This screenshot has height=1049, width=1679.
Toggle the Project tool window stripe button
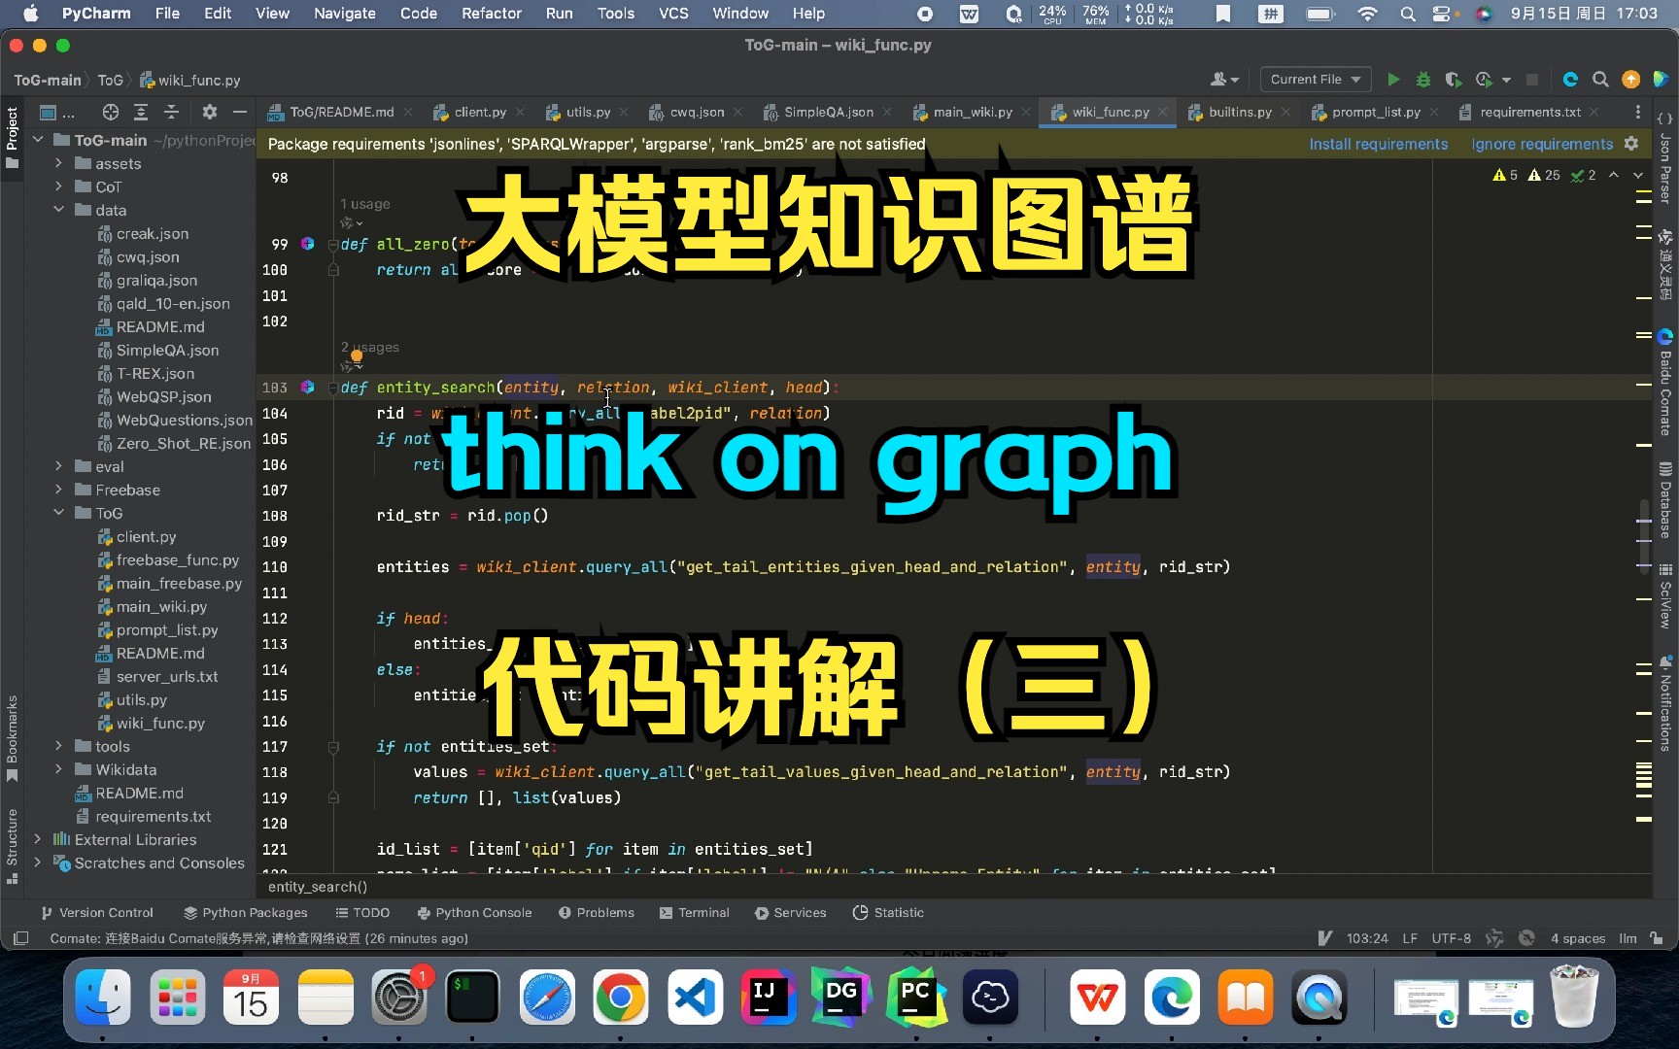coord(12,137)
